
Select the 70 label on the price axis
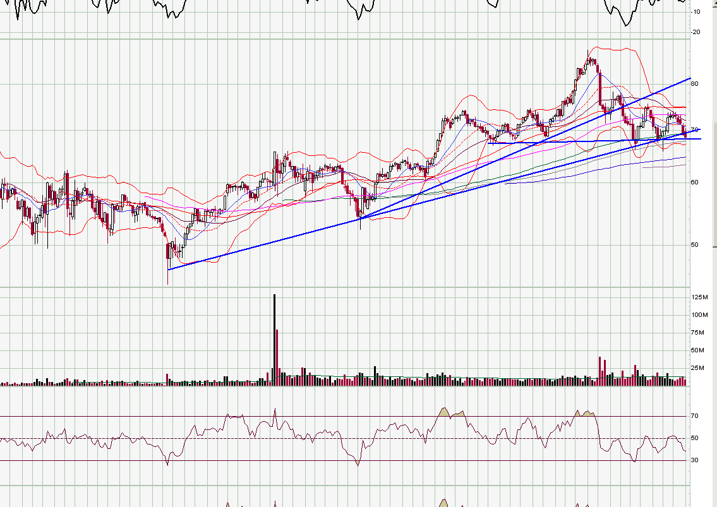click(695, 130)
